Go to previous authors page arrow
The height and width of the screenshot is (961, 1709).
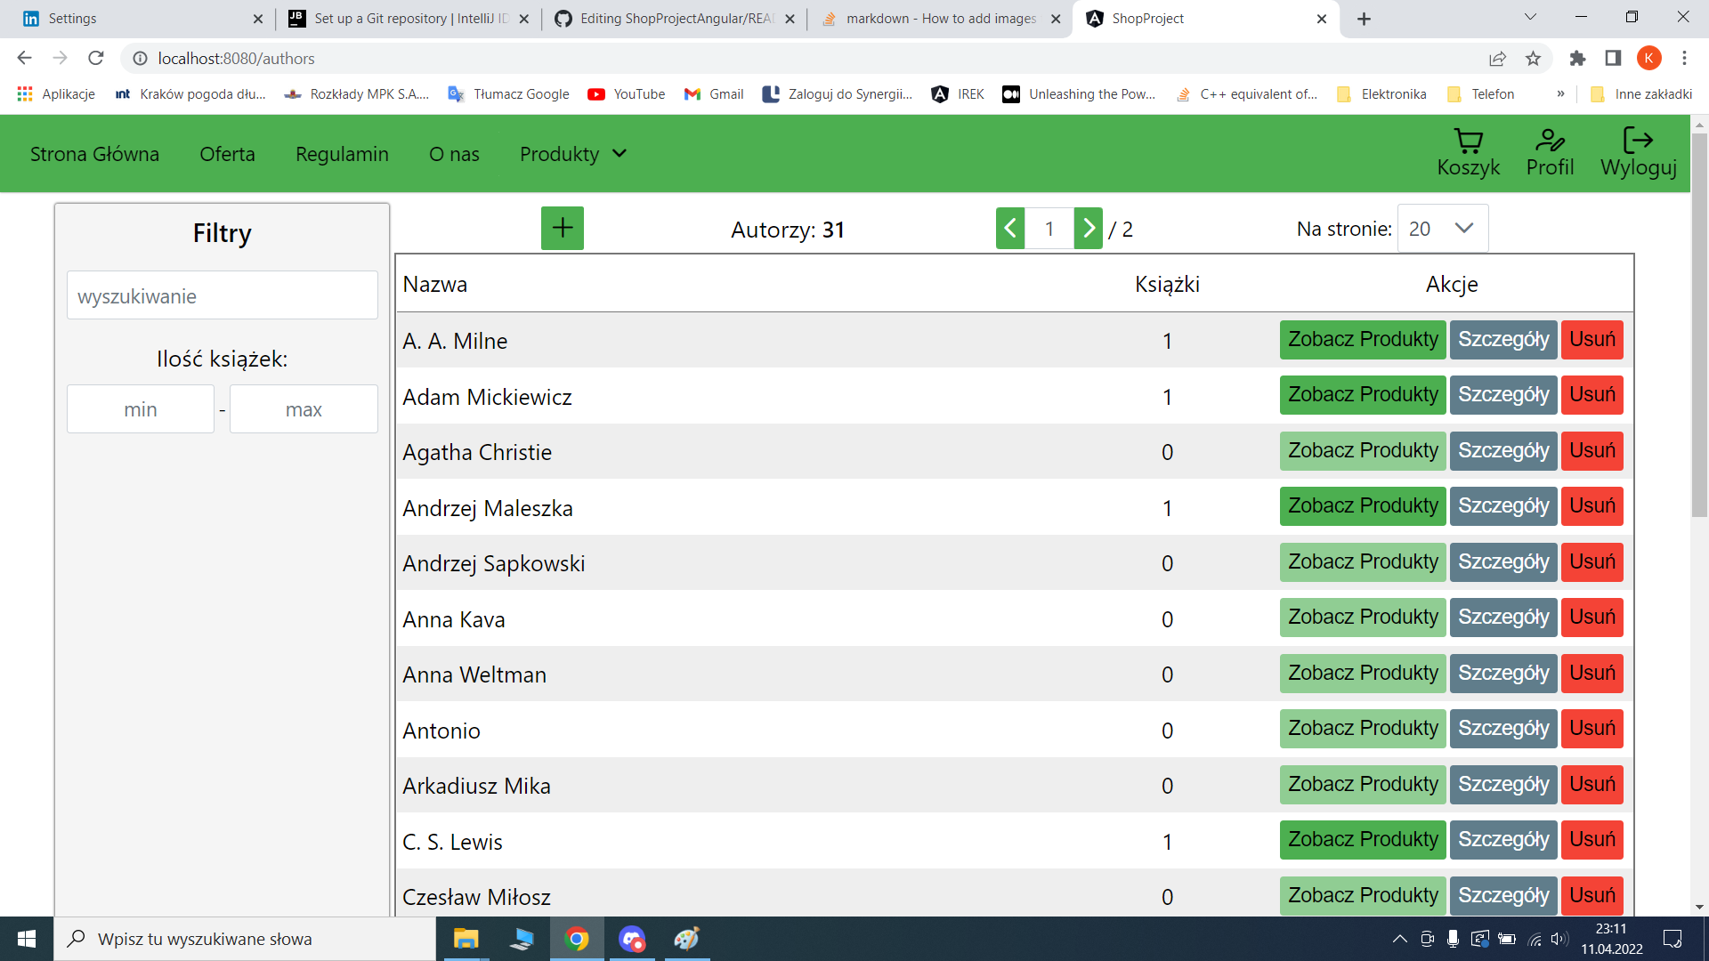point(1010,229)
